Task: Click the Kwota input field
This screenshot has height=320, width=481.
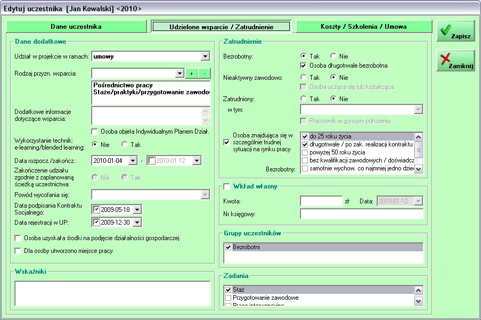Action: click(321, 201)
